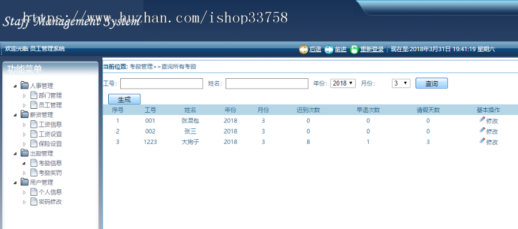Click the 请假天数 column header
The width and height of the screenshot is (518, 229).
428,110
